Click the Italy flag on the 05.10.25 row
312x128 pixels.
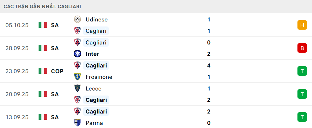43,25
